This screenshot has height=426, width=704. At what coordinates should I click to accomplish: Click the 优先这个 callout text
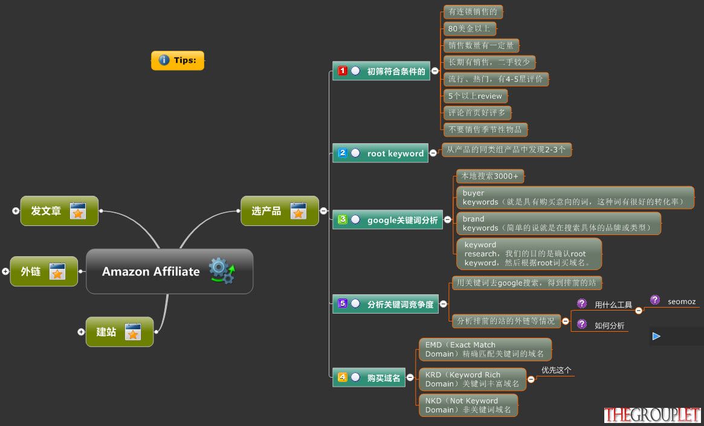pos(557,370)
